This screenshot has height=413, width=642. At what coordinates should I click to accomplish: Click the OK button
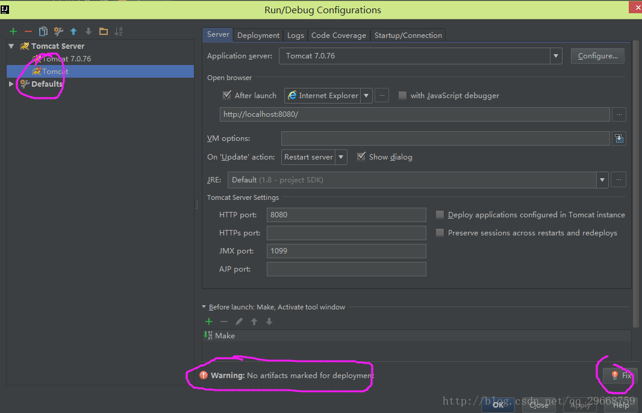click(498, 405)
